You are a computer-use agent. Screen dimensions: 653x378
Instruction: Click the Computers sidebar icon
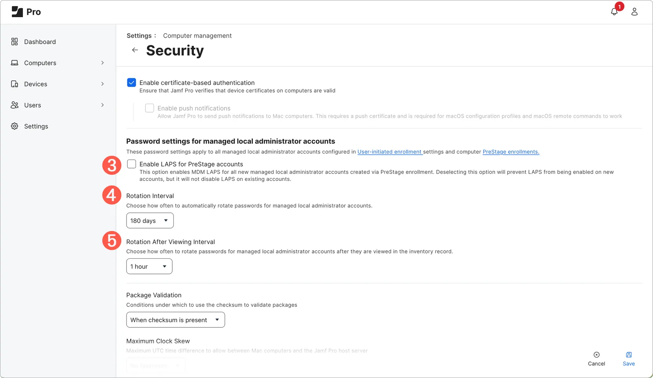[x=14, y=62]
